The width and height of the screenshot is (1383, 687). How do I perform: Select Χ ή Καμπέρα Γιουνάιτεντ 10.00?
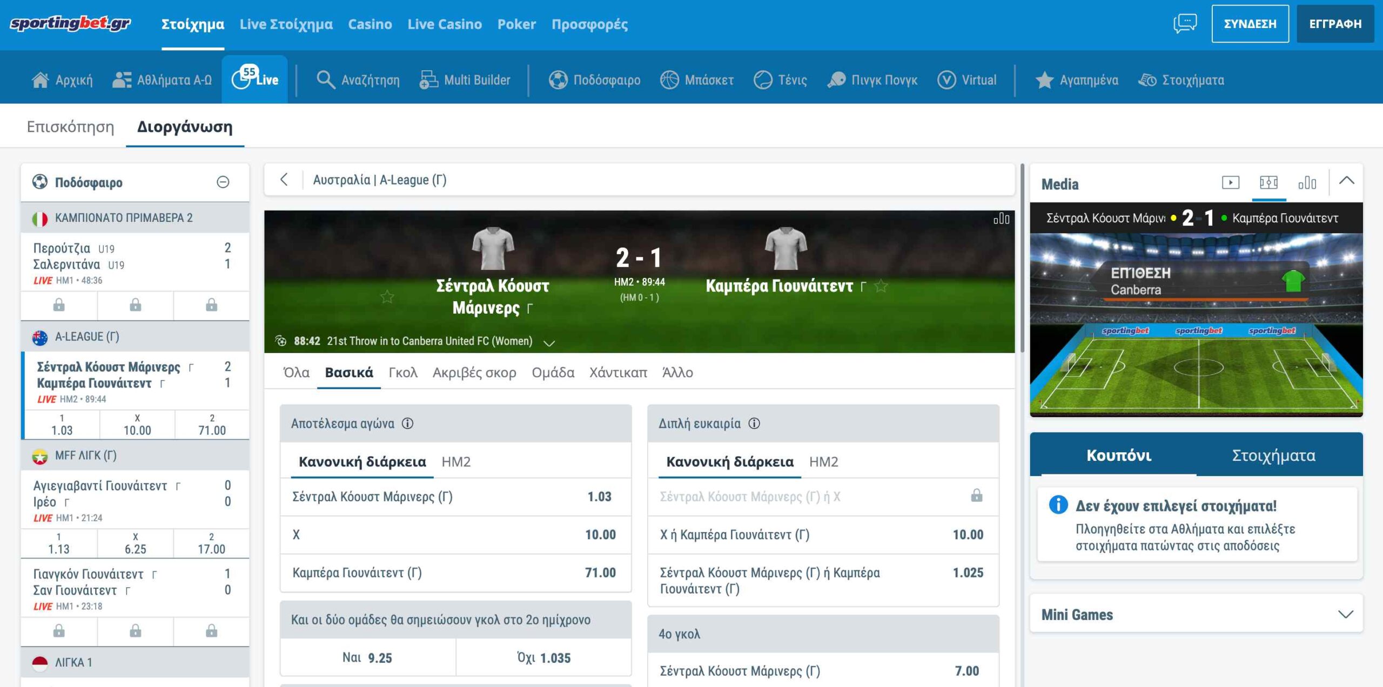(823, 535)
